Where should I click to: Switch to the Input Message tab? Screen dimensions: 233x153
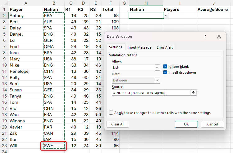click(x=139, y=47)
